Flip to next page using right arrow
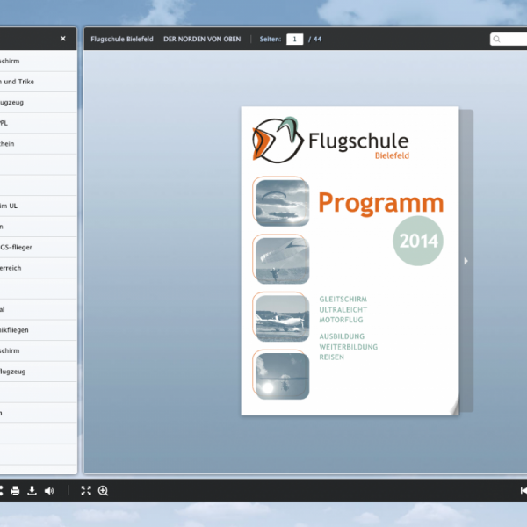Screen dimensions: 527x527 click(466, 261)
